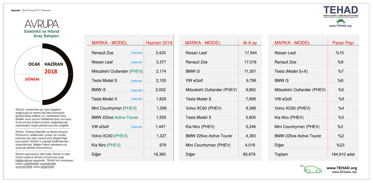Click the 'Haziran 2018' column header

pos(159,43)
